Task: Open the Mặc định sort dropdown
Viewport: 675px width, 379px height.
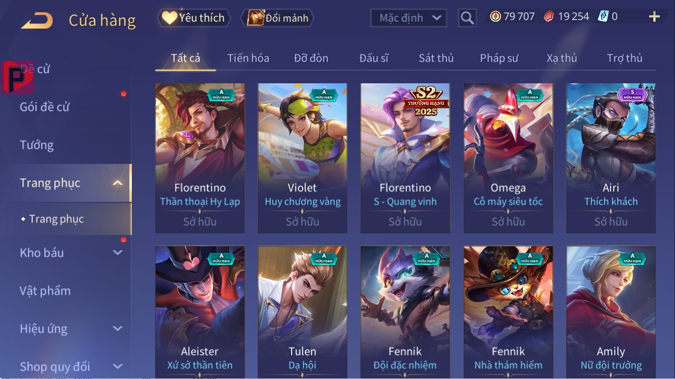Action: pyautogui.click(x=409, y=18)
